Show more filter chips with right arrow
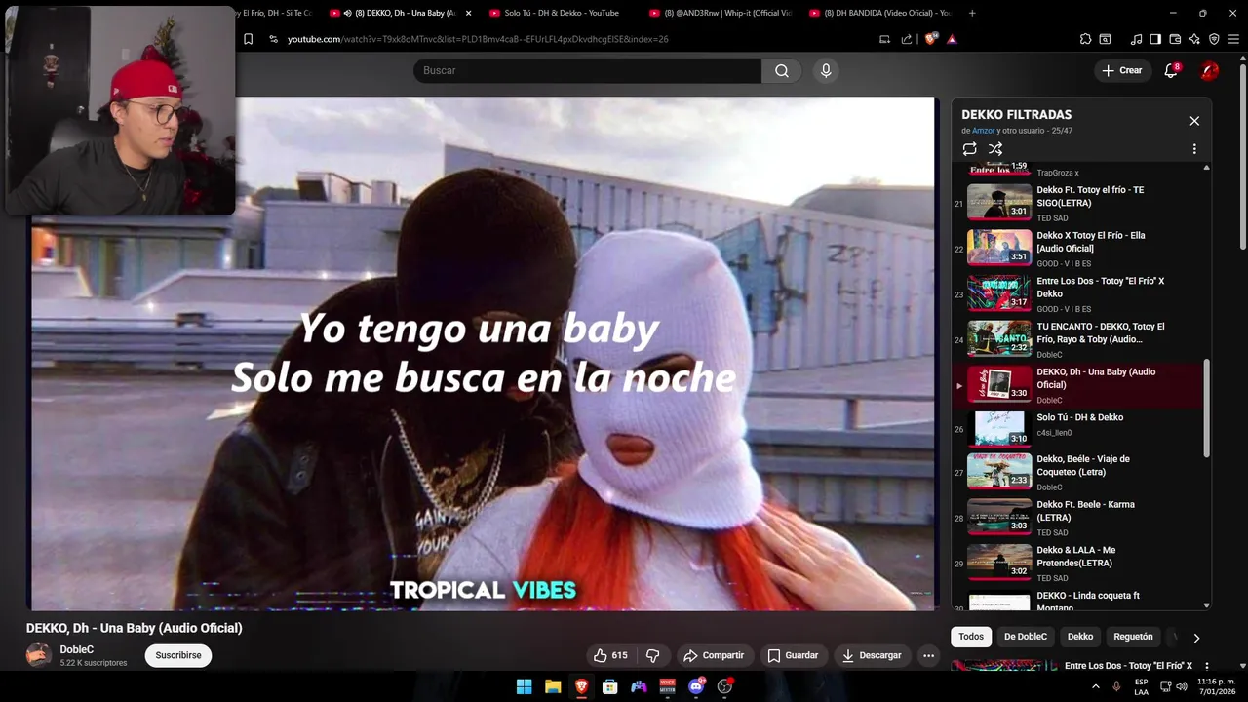Screen dimensions: 1248x702 coord(1196,638)
